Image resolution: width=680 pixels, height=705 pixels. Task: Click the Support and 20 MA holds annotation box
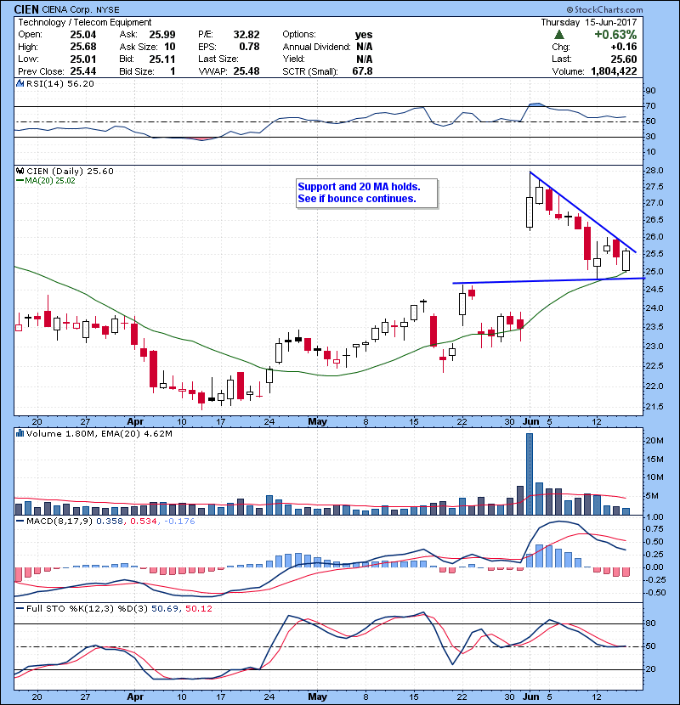[367, 193]
